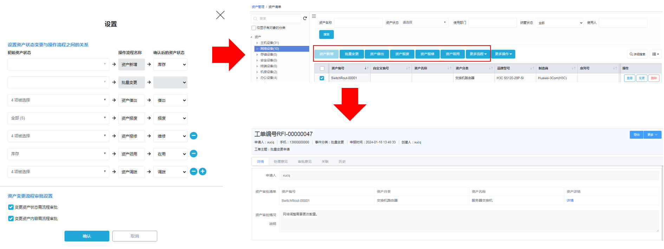Click the 确认 button in settings dialog

point(87,236)
